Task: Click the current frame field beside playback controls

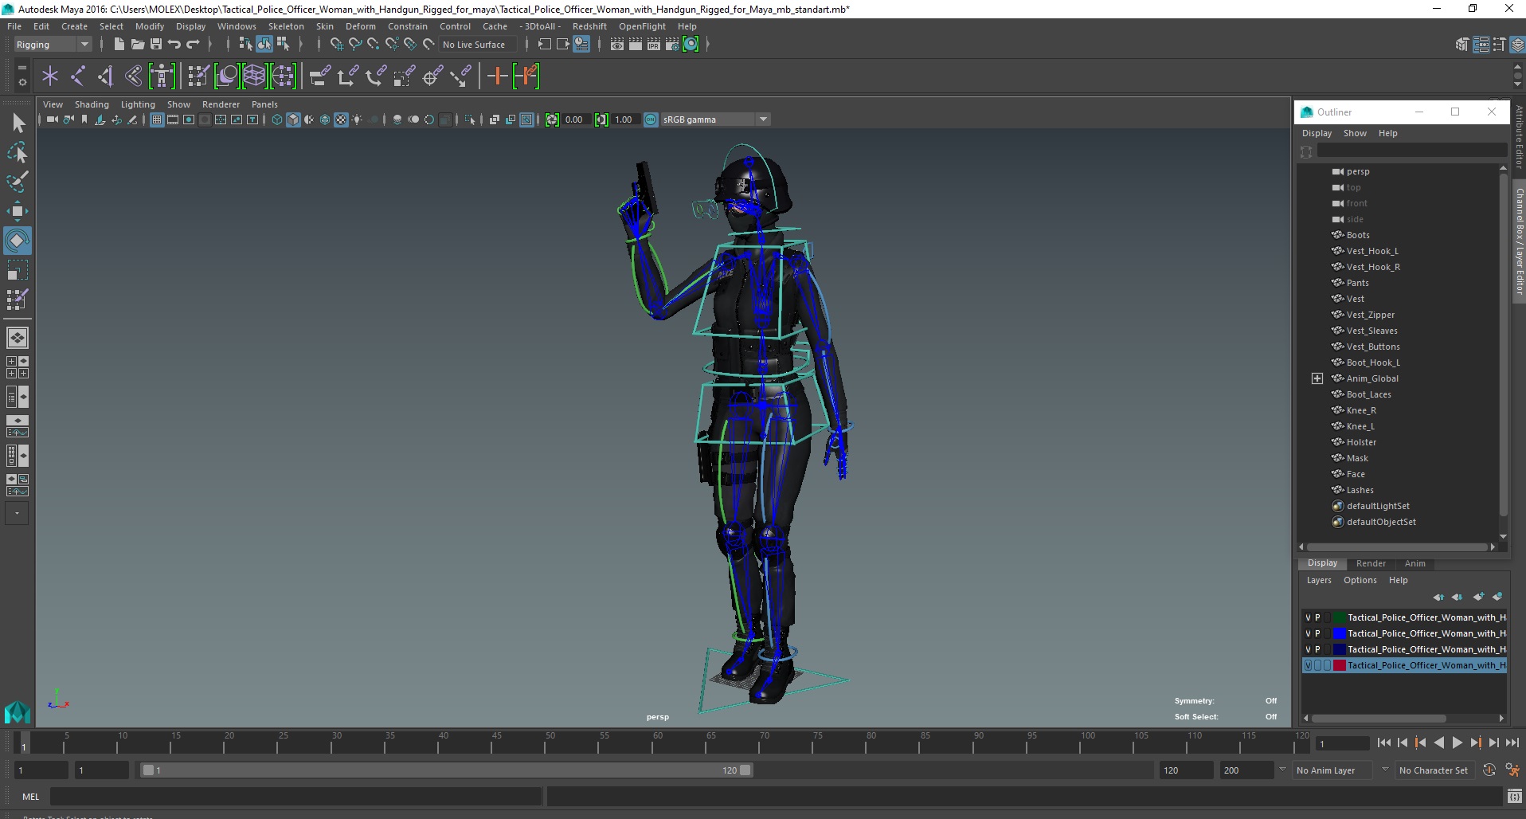Action: (1343, 744)
